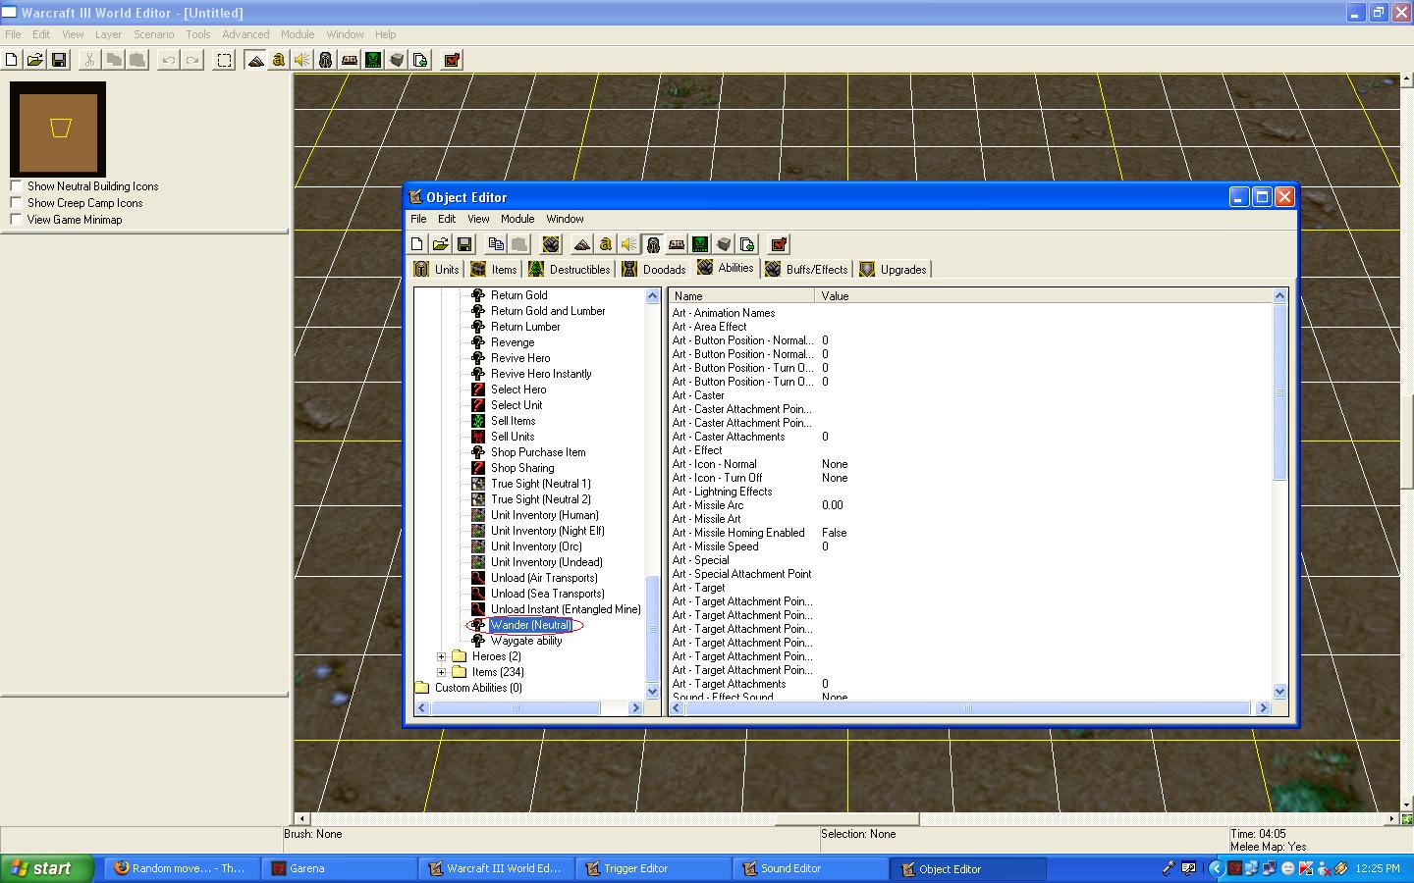Open Import Manager icon in World Editor toolbar
Viewport: 1414px width, 883px height.
[420, 60]
